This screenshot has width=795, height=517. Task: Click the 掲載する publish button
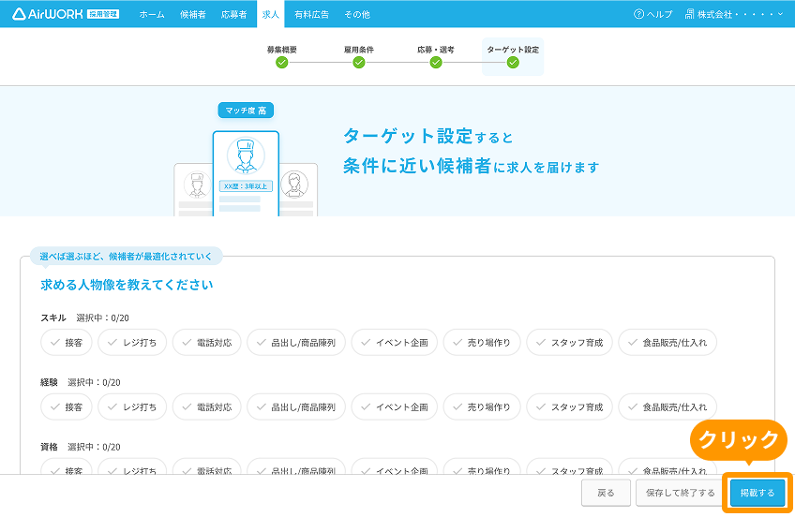point(757,493)
